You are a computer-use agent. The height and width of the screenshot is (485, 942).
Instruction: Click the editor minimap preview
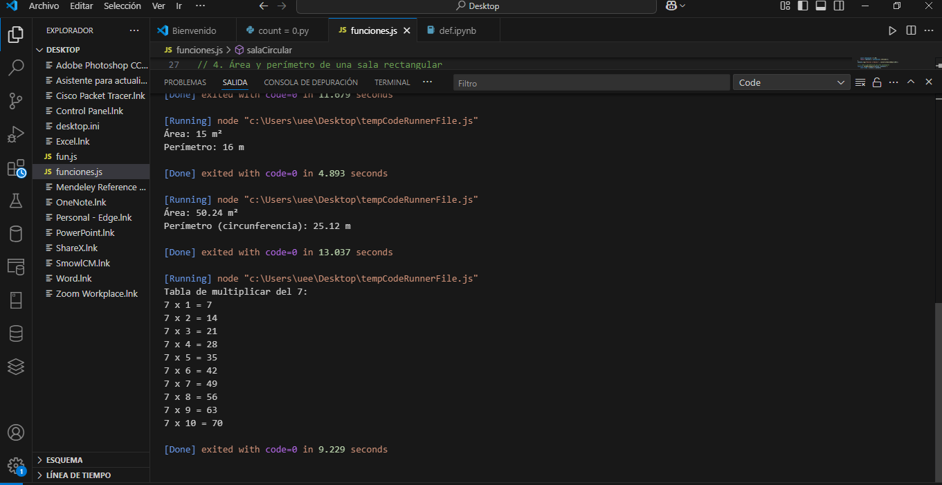tap(878, 63)
